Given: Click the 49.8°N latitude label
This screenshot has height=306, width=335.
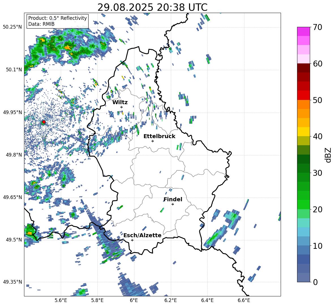Looking at the screenshot, I should [14, 155].
